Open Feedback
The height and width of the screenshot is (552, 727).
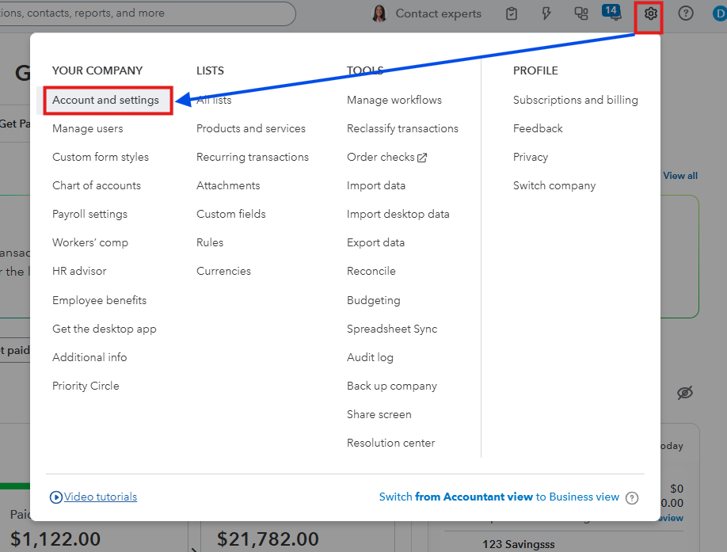point(538,128)
